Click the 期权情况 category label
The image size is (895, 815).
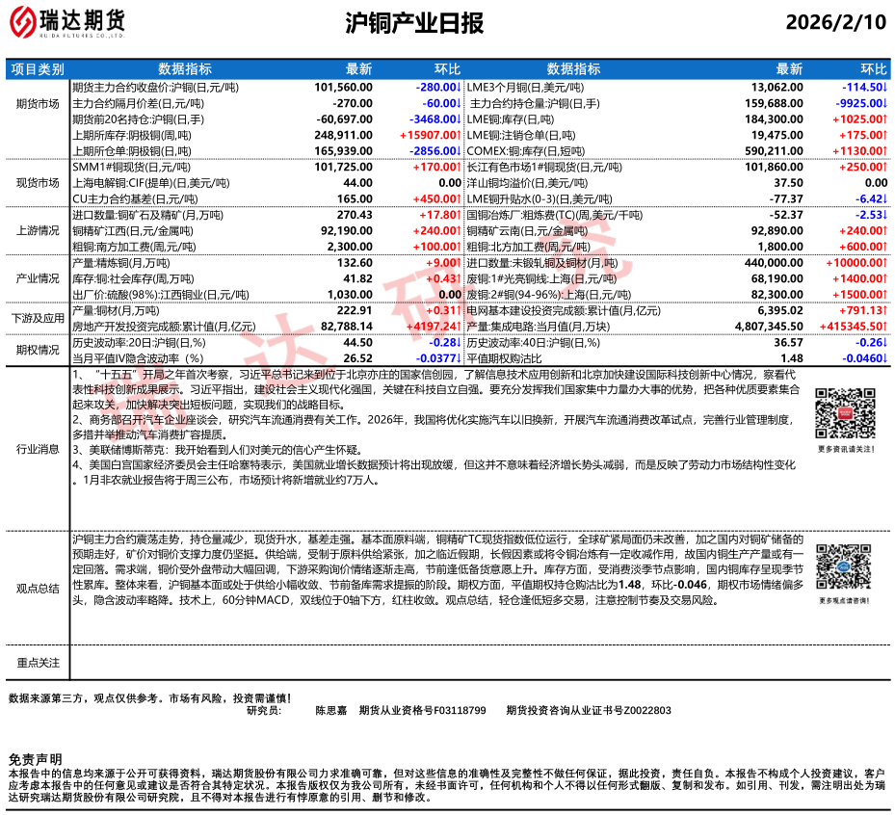39,350
